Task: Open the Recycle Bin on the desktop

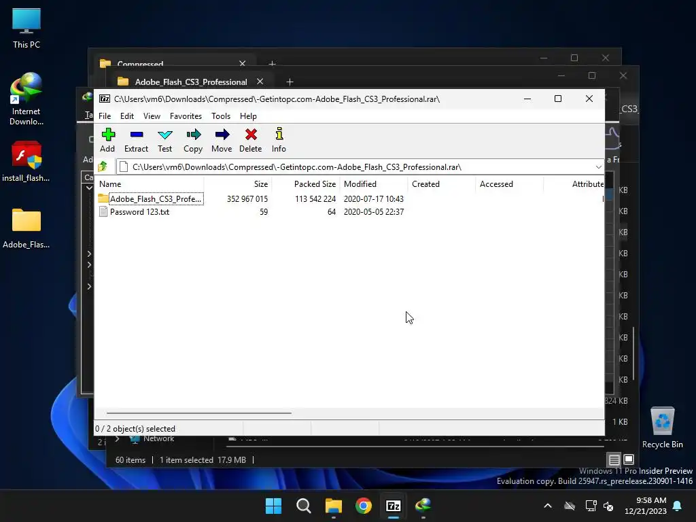Action: point(662,428)
